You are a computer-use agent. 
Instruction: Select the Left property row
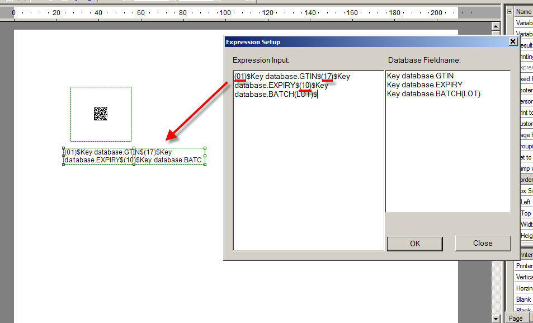(526, 202)
